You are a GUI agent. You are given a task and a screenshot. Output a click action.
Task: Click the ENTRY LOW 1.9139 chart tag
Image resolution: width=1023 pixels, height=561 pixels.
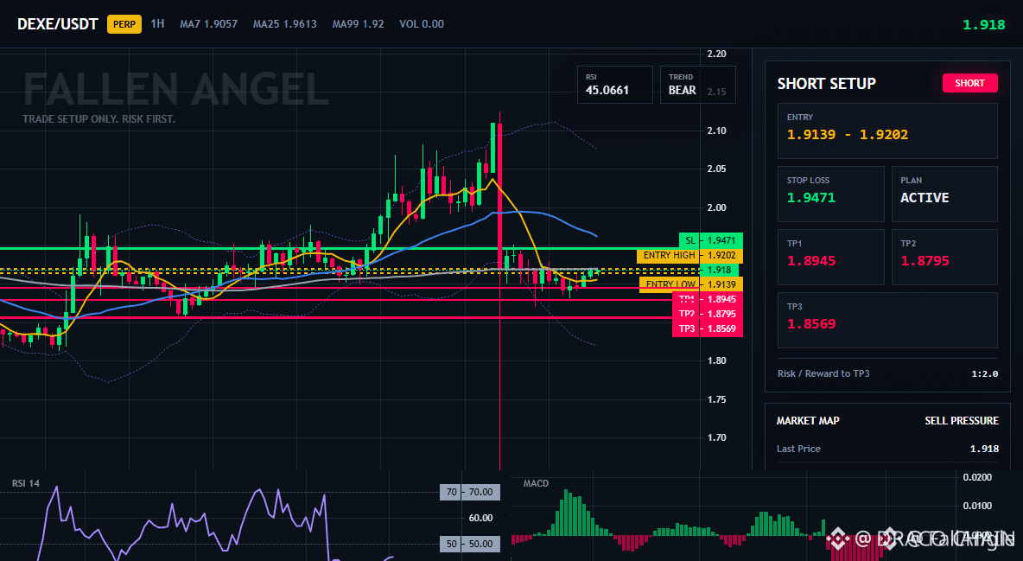(x=691, y=284)
